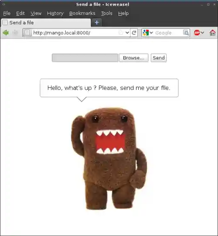Click the gray file path field
The width and height of the screenshot is (218, 236).
85,58
